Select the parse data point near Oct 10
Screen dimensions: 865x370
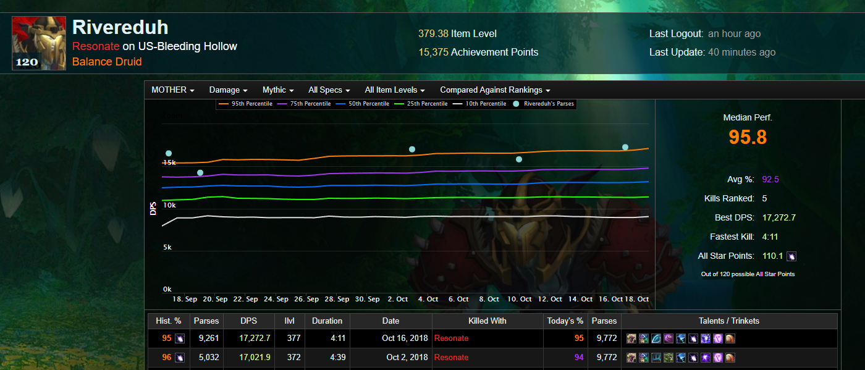[519, 159]
